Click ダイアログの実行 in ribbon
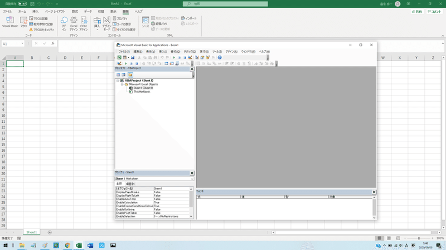The image size is (446, 250). click(x=124, y=29)
